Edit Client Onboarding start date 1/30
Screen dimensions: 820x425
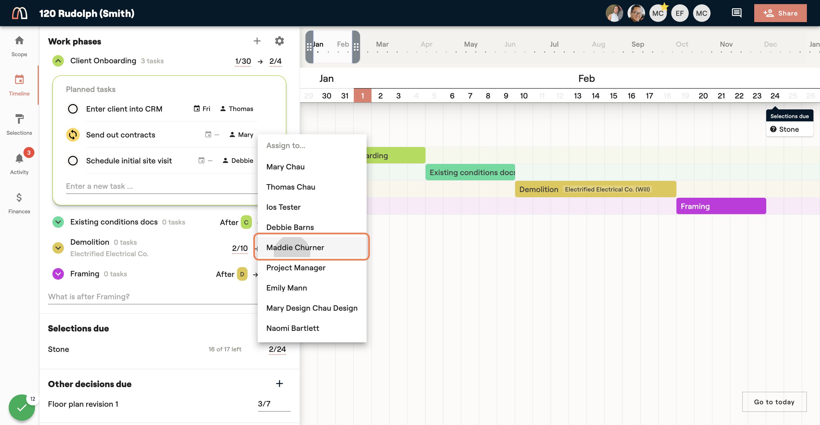(x=243, y=61)
